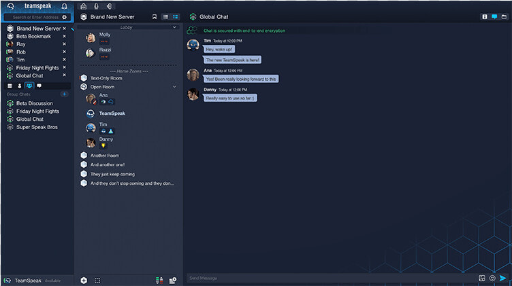
Task: Open Global Chat under Group Chats
Action: point(30,119)
